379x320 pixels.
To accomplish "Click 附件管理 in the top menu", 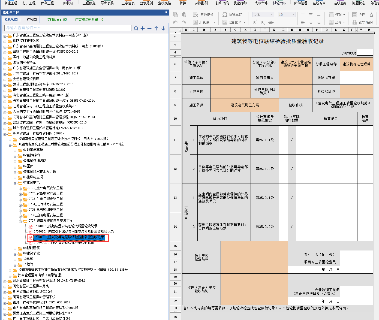I will click(x=301, y=3).
